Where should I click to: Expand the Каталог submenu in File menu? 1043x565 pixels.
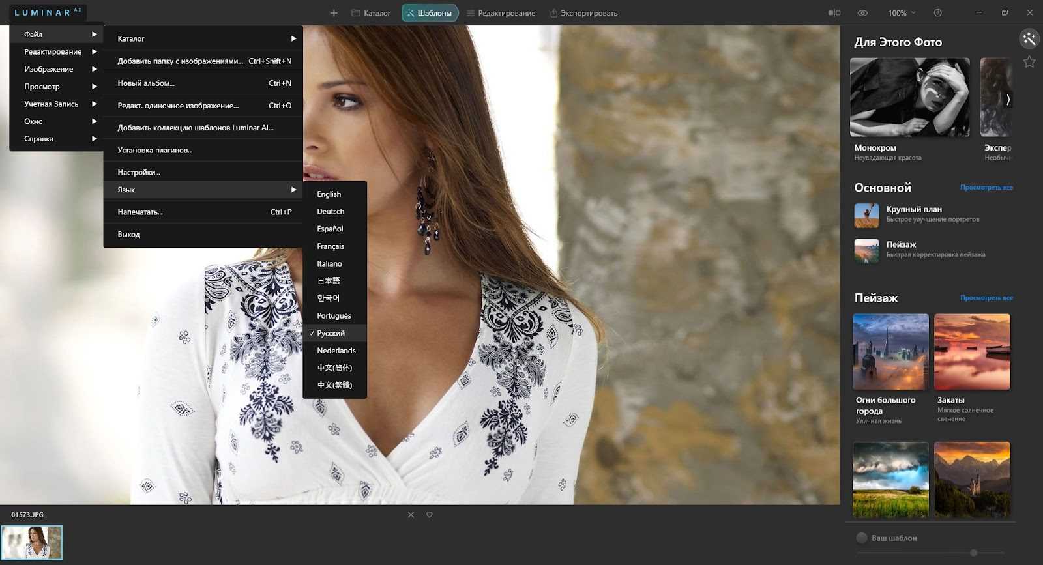(203, 38)
